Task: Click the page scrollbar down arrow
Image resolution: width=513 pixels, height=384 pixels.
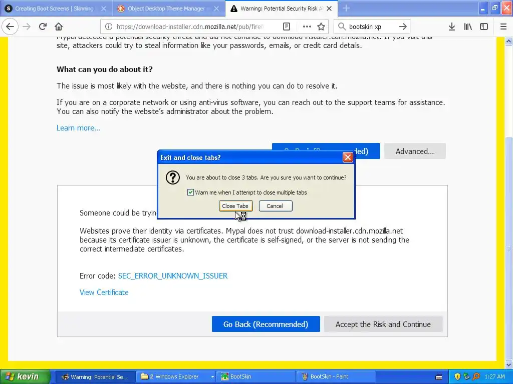Action: (x=508, y=364)
